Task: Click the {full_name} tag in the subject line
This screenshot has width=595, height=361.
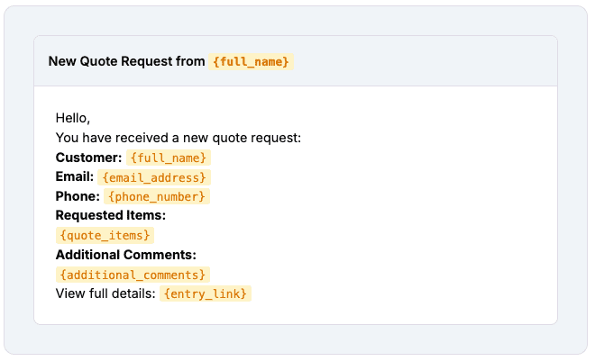Action: coord(251,61)
